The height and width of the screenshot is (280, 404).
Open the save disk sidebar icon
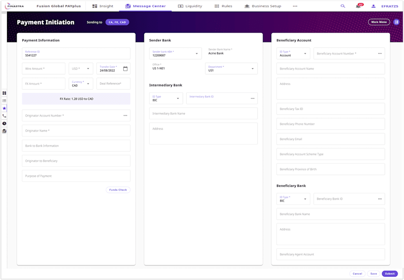click(4, 131)
